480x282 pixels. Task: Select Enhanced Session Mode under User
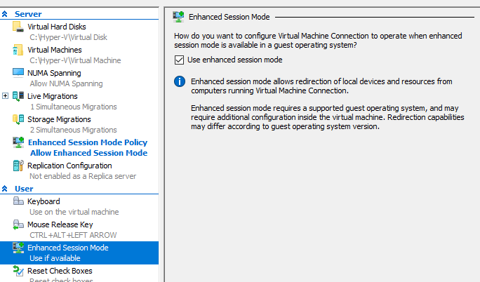79,253
